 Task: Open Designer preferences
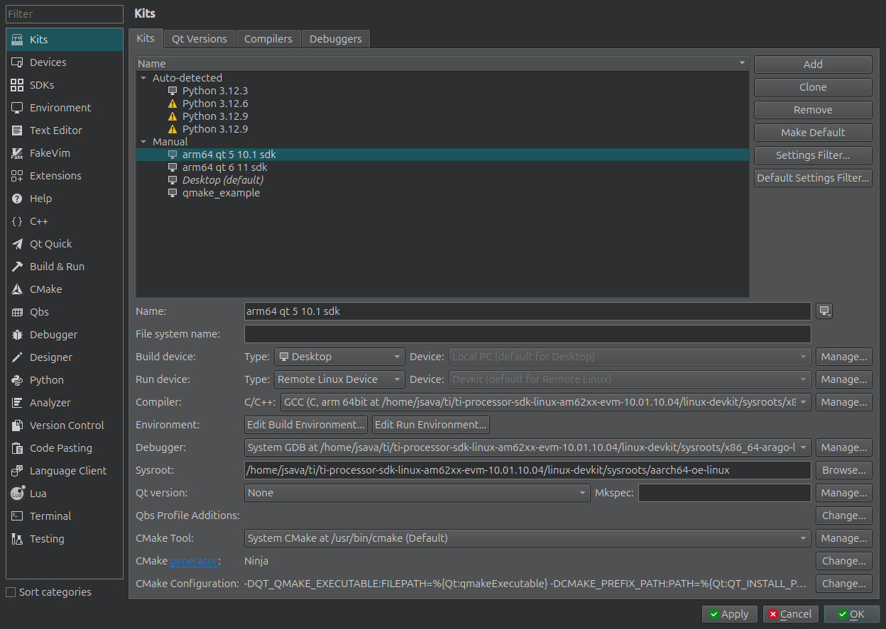64,357
